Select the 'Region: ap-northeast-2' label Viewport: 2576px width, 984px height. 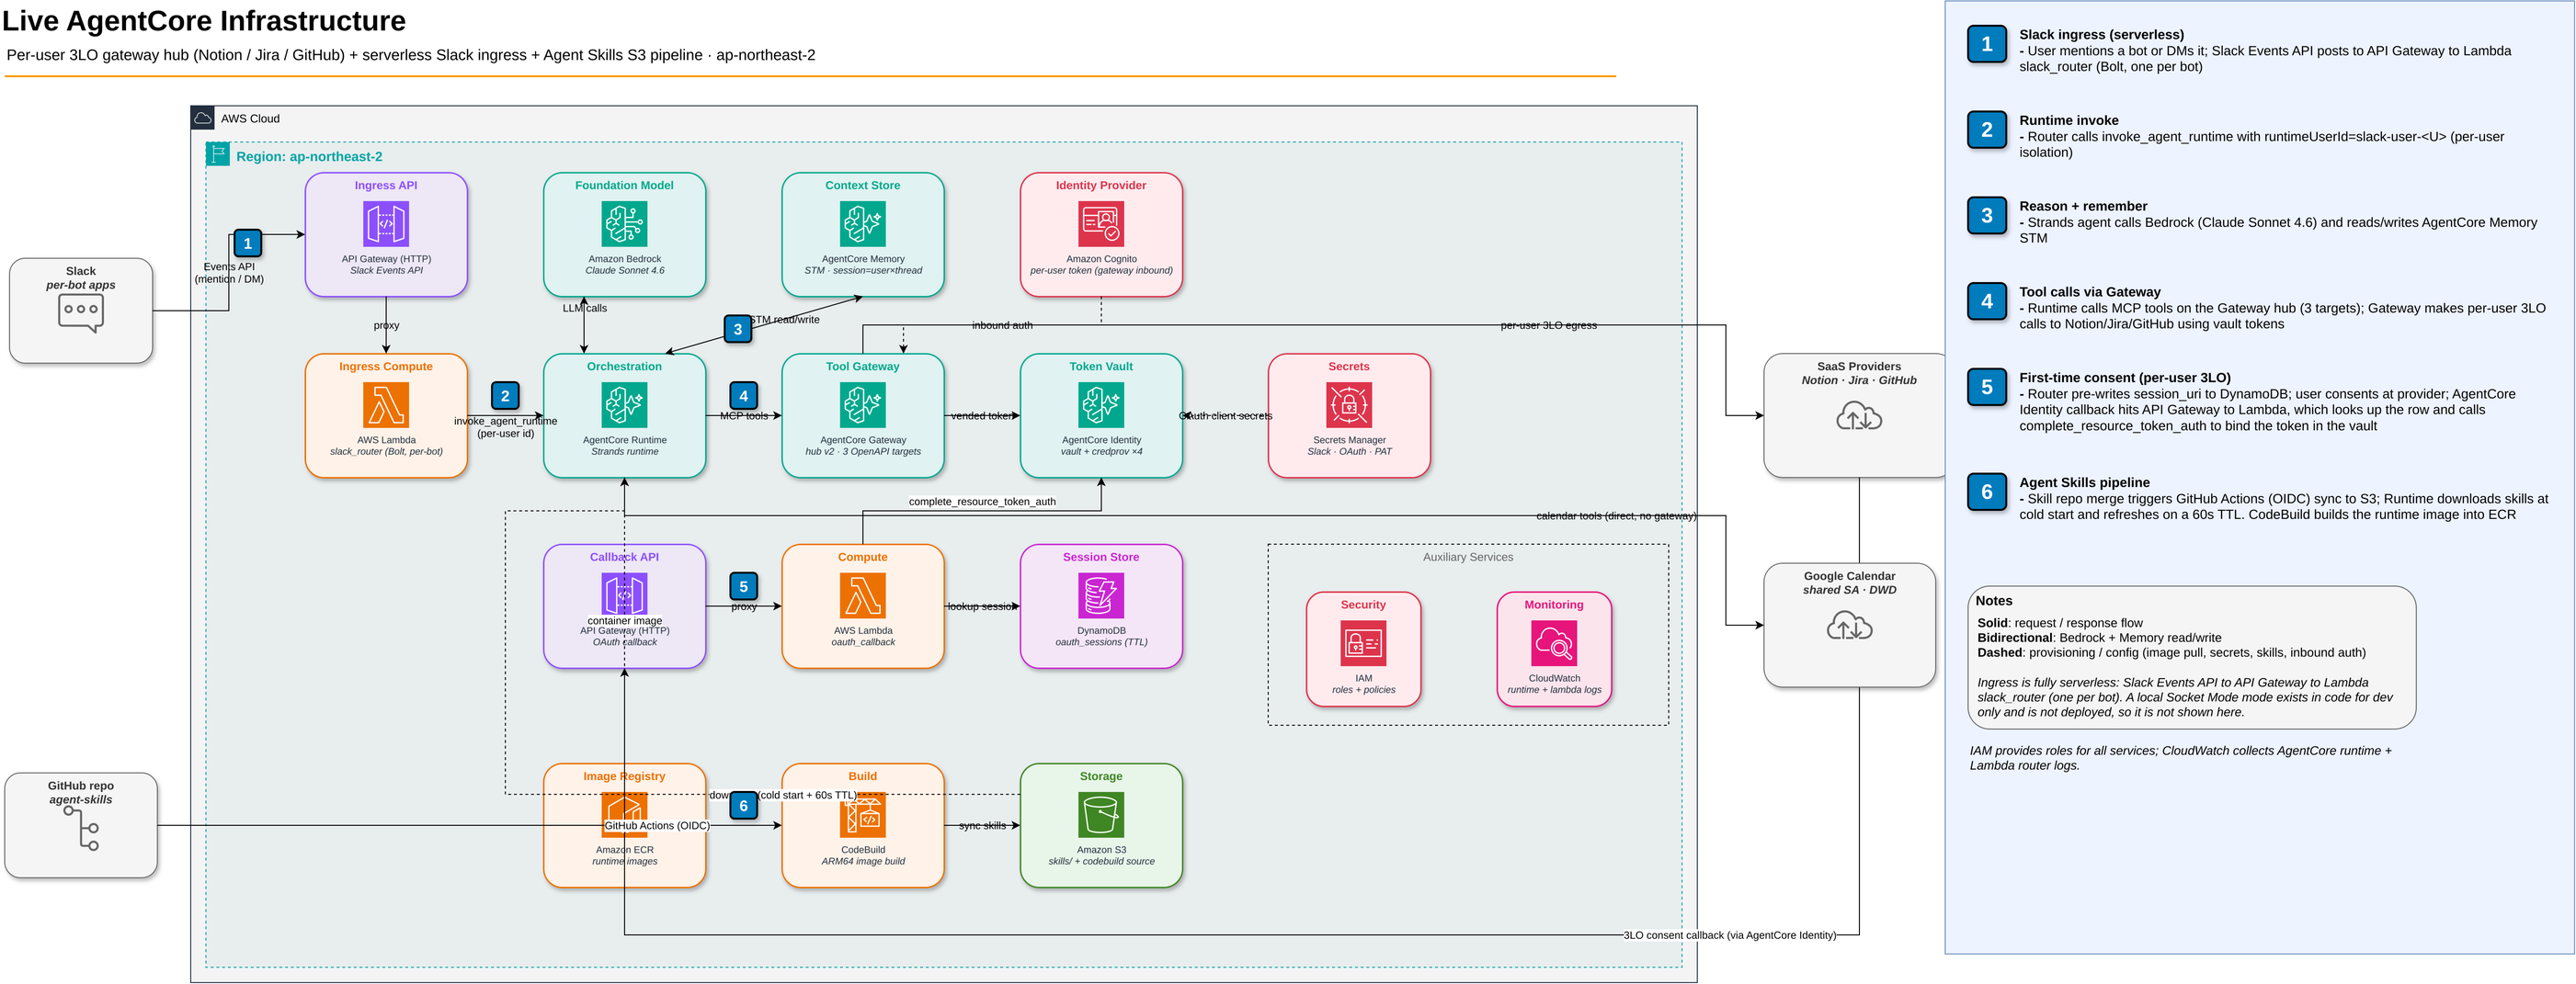(x=309, y=156)
